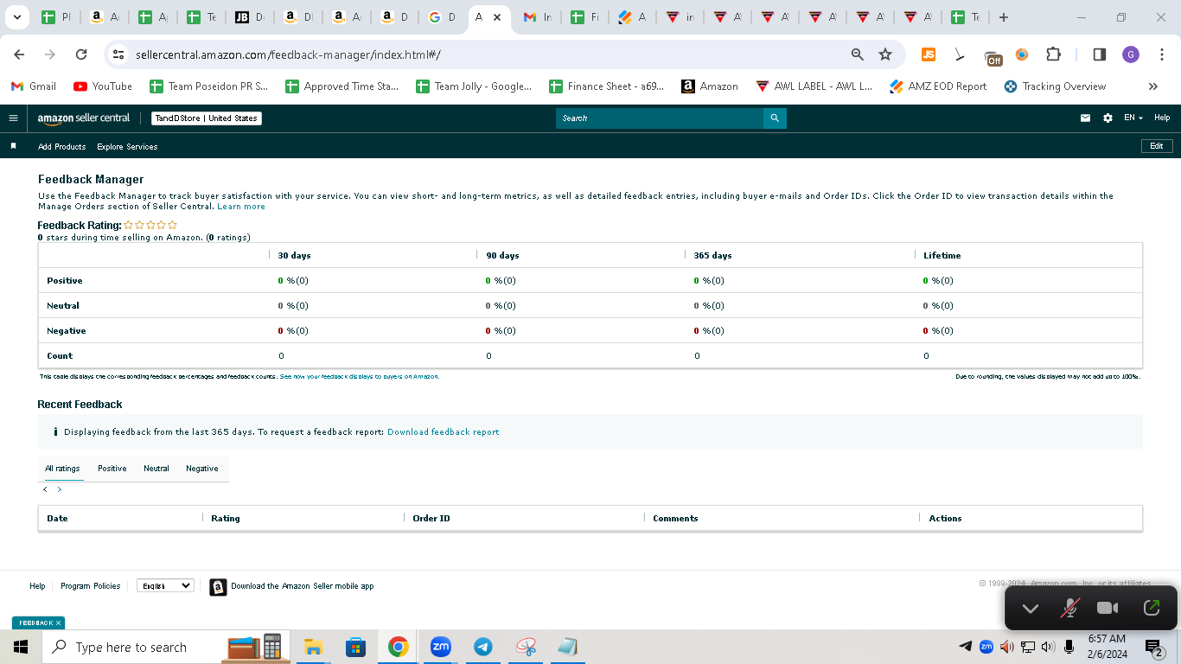This screenshot has width=1181, height=664.
Task: Click the Help link in header
Action: [1162, 118]
